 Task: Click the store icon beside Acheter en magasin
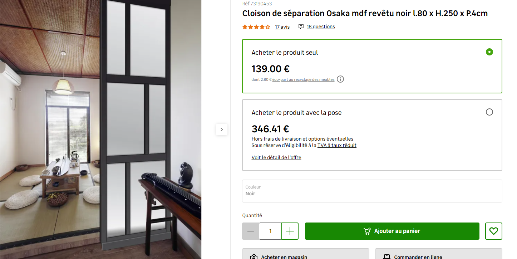[254, 256]
